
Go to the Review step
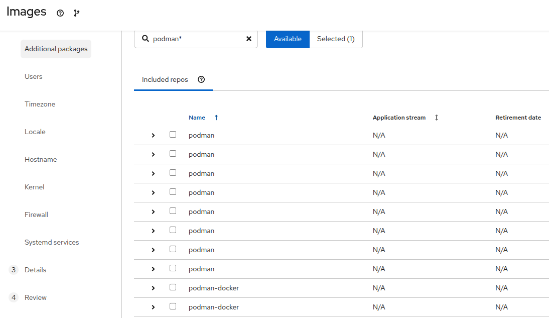(x=36, y=297)
